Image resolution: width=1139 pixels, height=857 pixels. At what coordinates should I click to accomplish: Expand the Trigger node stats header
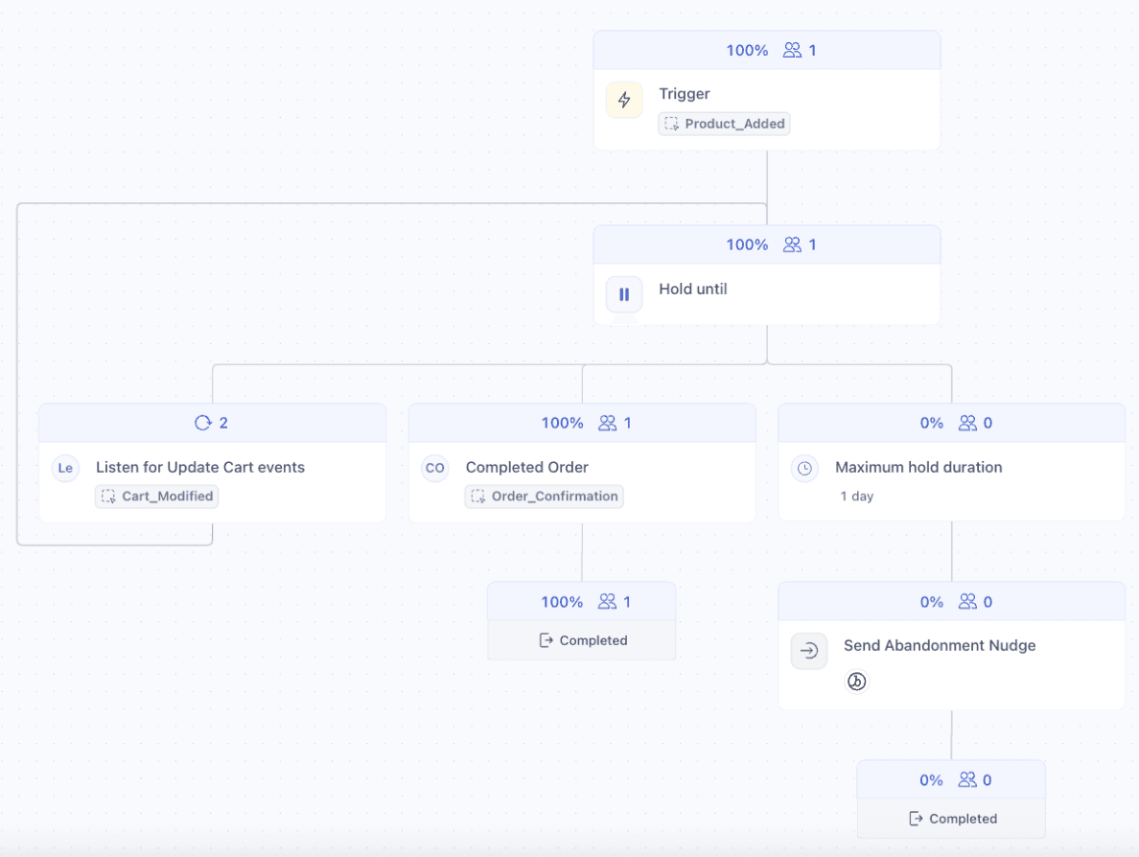[x=767, y=50]
